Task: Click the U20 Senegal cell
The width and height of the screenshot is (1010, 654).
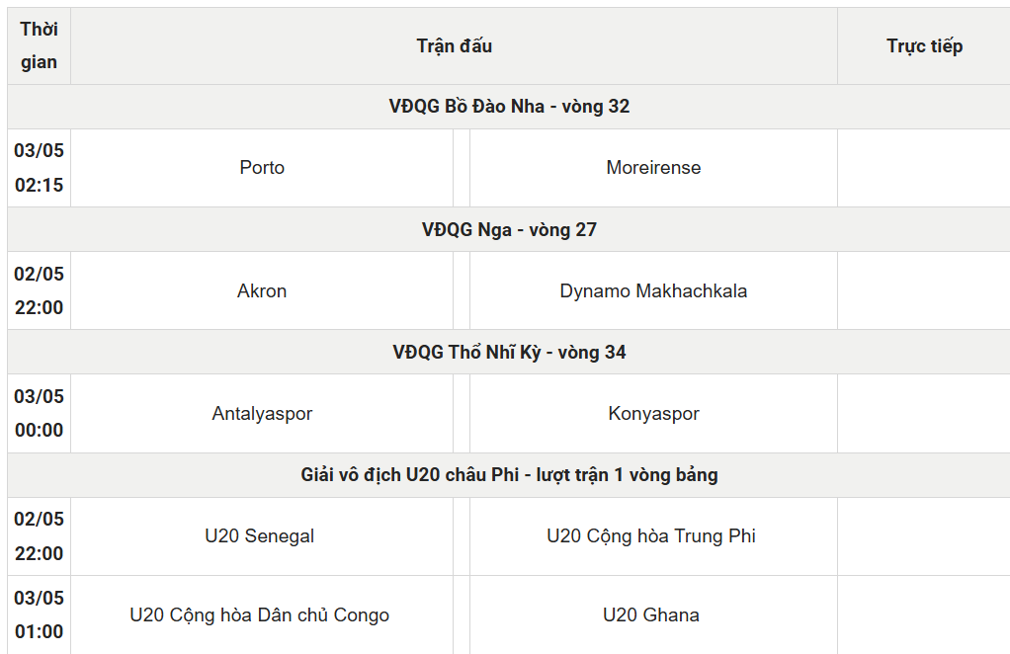Action: click(260, 536)
